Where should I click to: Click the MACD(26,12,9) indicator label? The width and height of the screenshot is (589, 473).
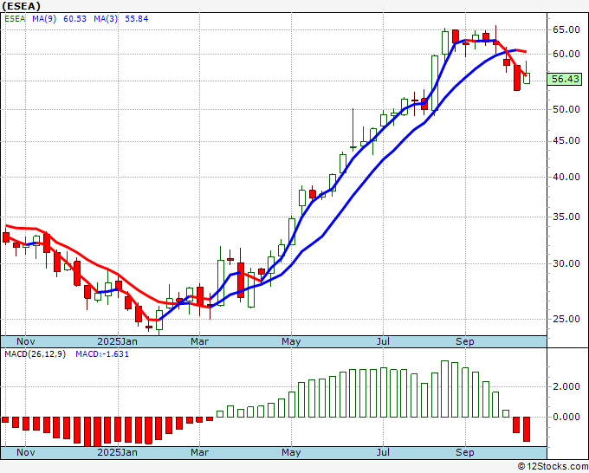(x=35, y=354)
